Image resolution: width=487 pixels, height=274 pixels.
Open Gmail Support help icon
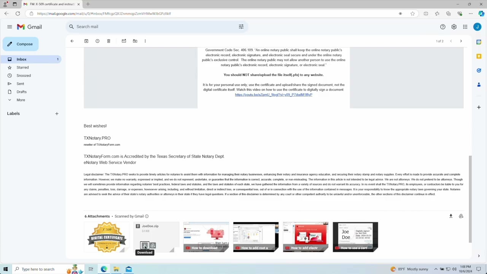coord(443,27)
